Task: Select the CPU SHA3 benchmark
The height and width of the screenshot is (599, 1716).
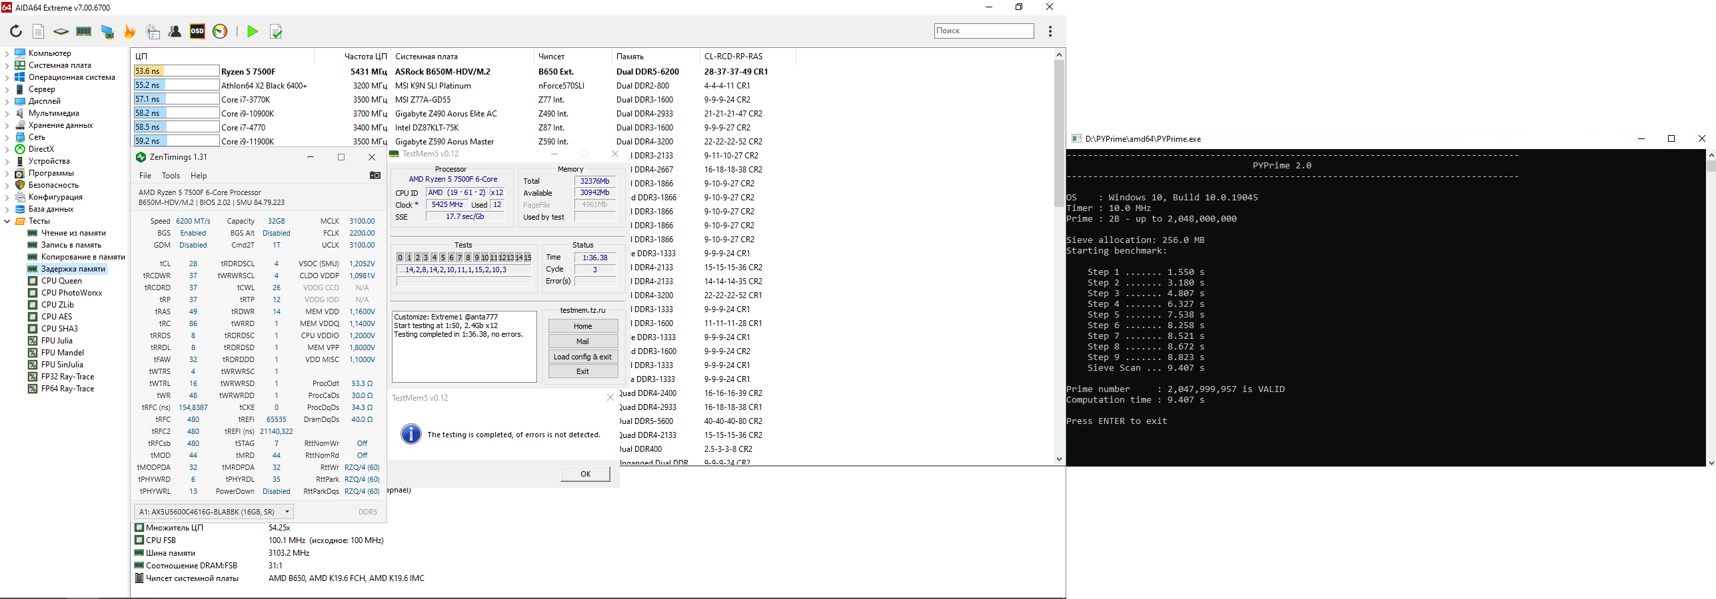Action: (59, 329)
